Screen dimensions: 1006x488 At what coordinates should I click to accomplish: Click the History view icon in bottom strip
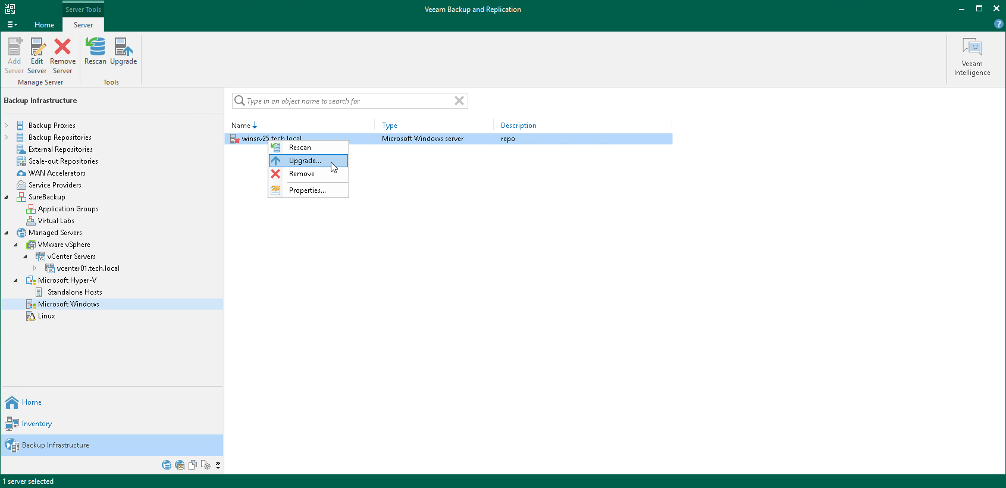206,465
